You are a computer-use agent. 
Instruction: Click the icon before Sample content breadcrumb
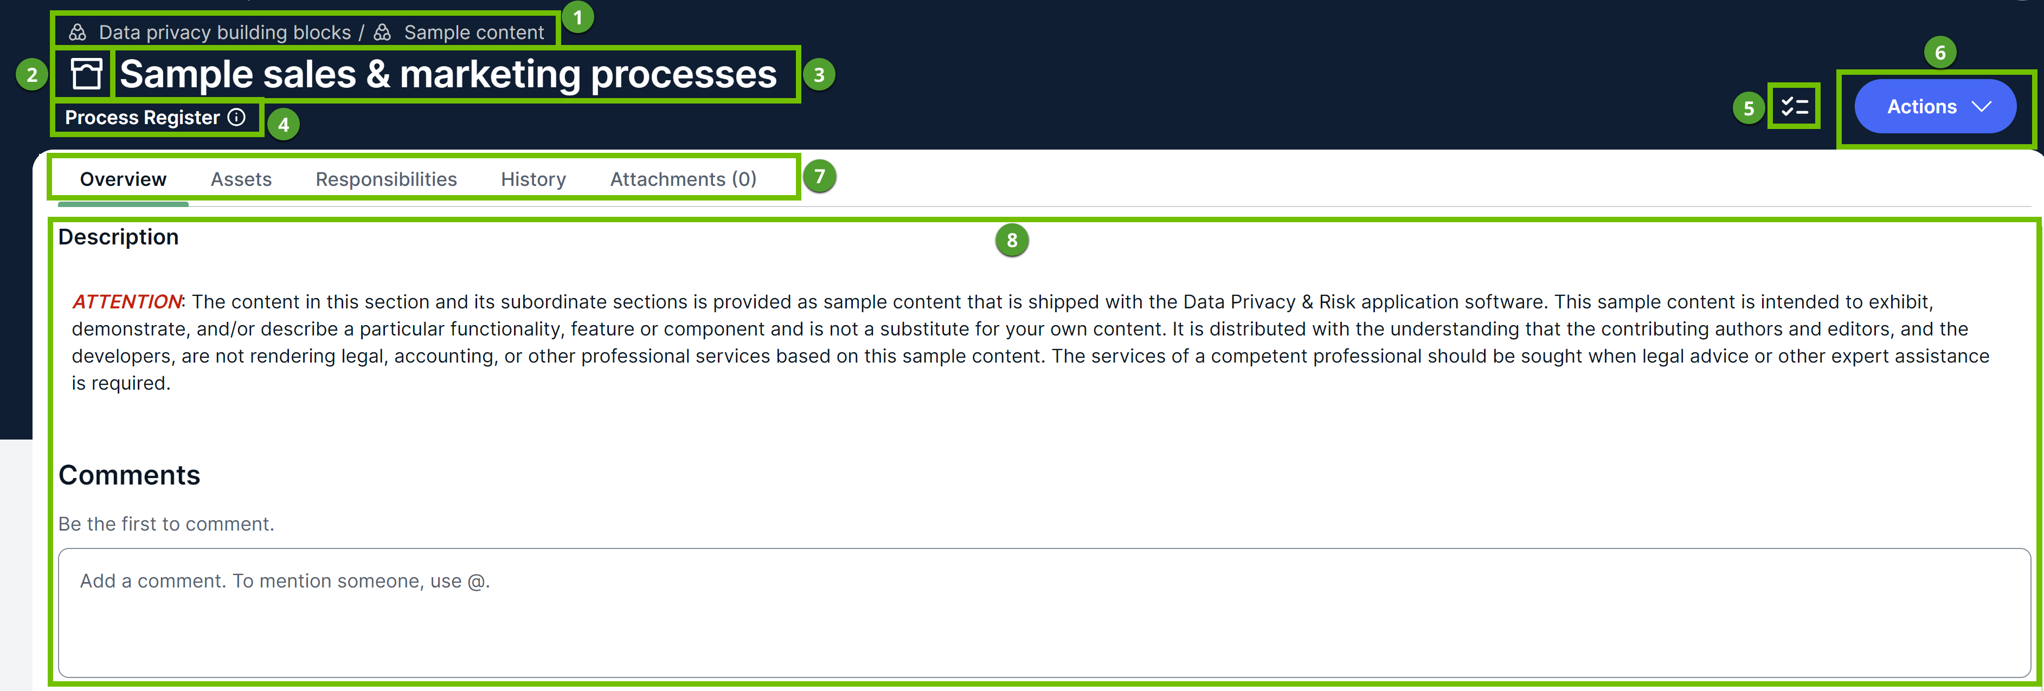click(382, 33)
